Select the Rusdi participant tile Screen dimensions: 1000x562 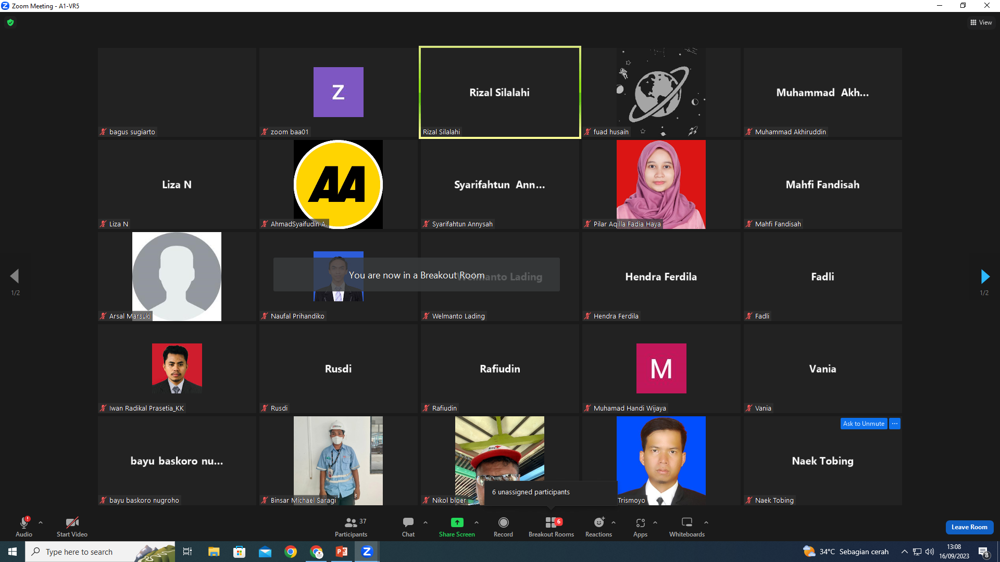pos(339,368)
